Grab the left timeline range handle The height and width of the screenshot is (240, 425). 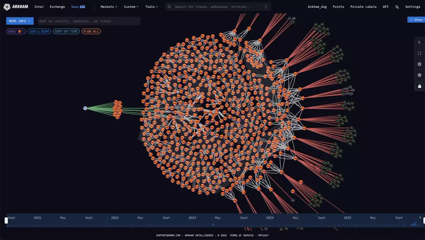(6, 220)
